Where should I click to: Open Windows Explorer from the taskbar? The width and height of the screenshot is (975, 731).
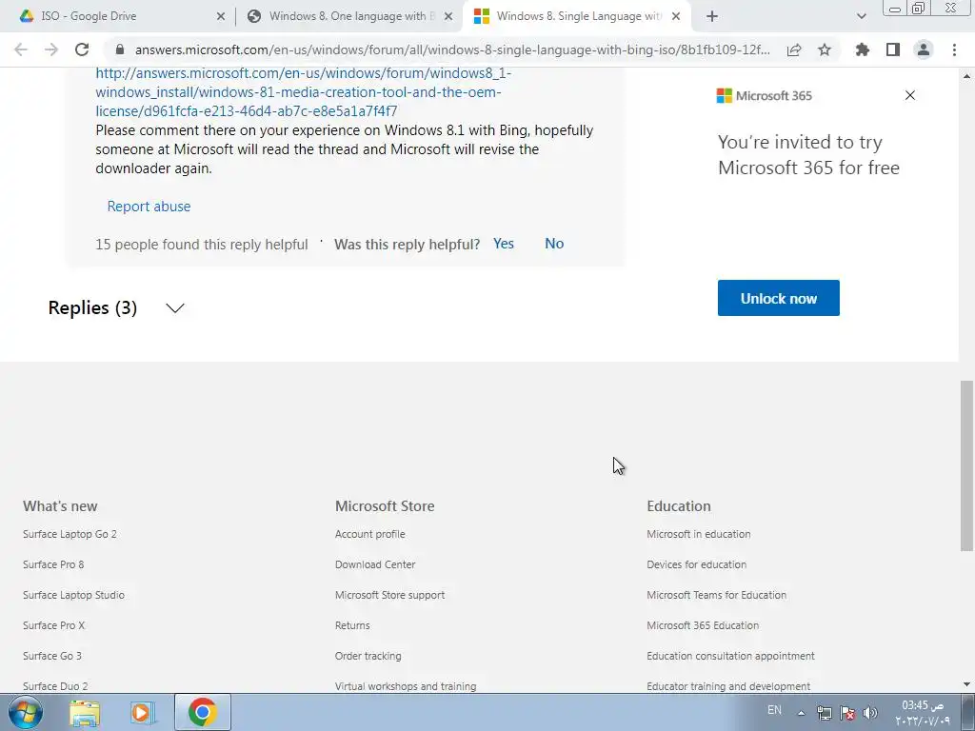point(85,712)
